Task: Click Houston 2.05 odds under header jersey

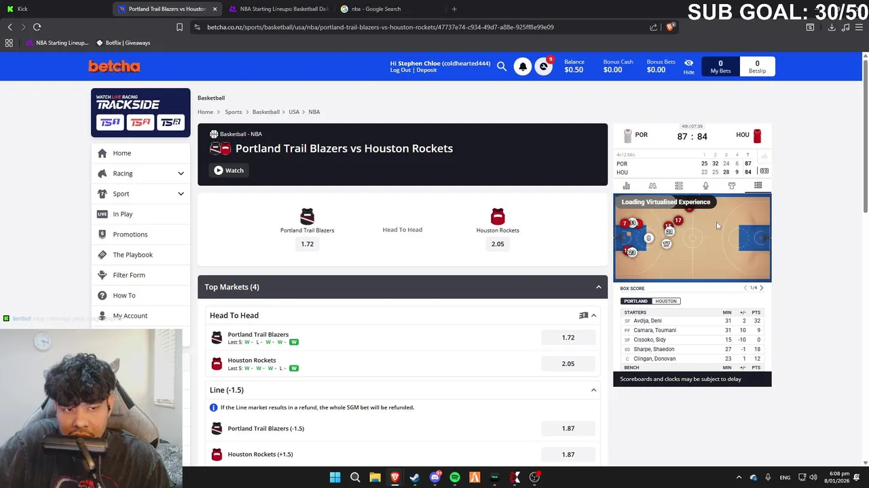Action: pyautogui.click(x=498, y=244)
